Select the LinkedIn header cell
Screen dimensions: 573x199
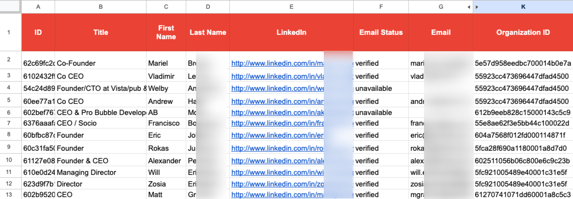coord(291,32)
